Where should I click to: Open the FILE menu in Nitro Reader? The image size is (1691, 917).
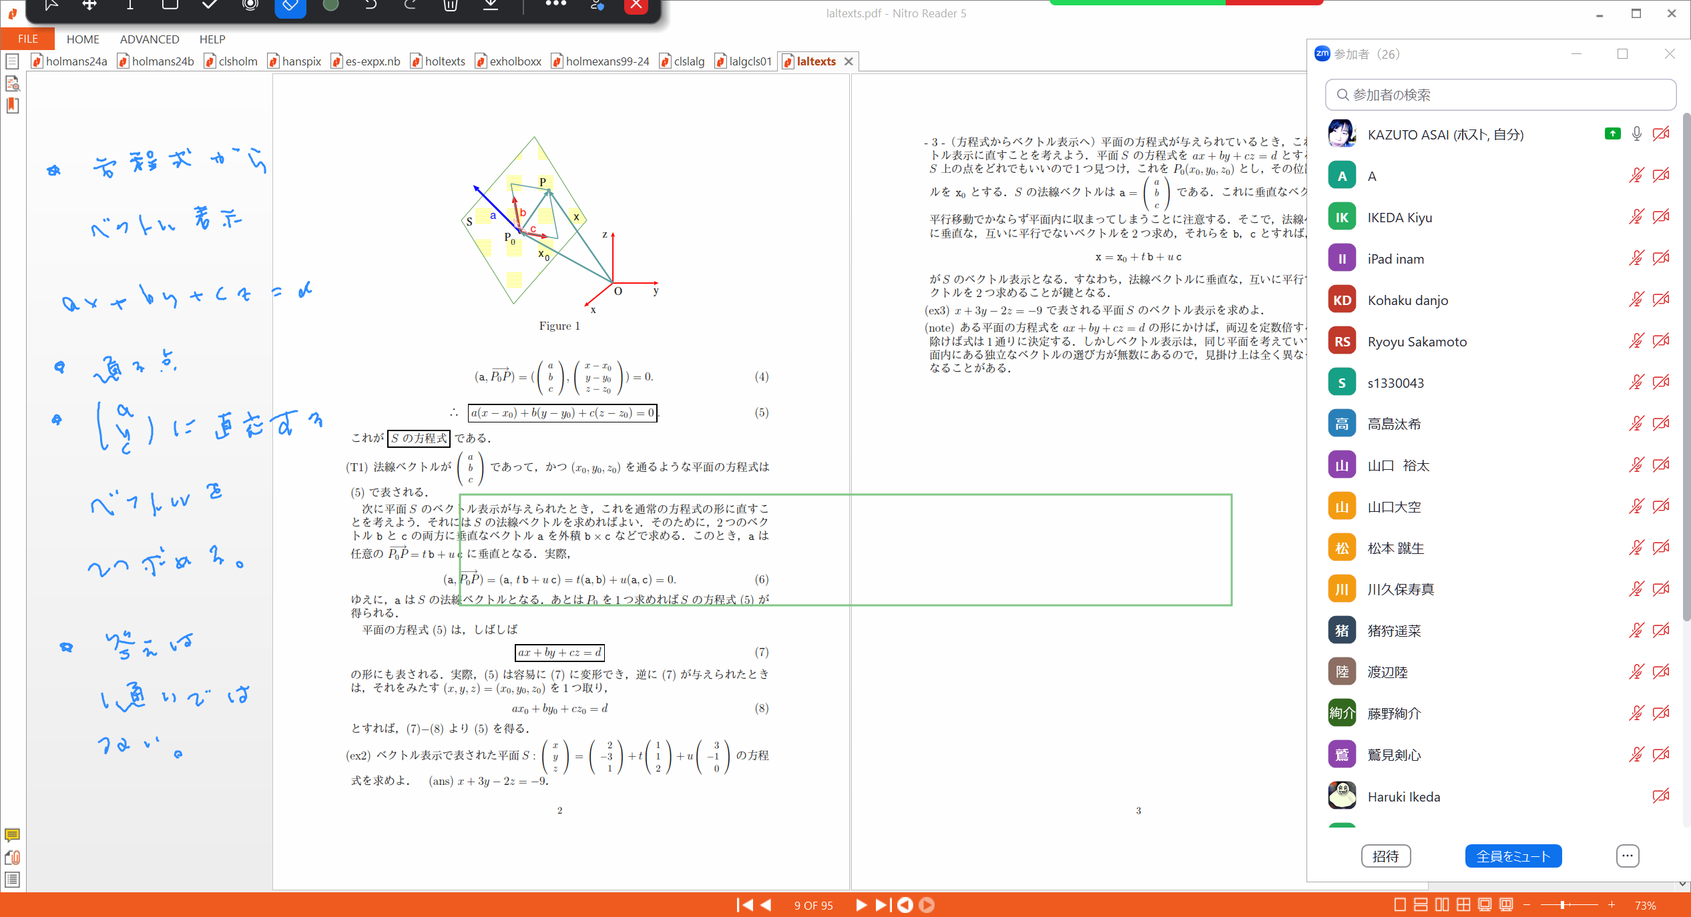coord(27,39)
